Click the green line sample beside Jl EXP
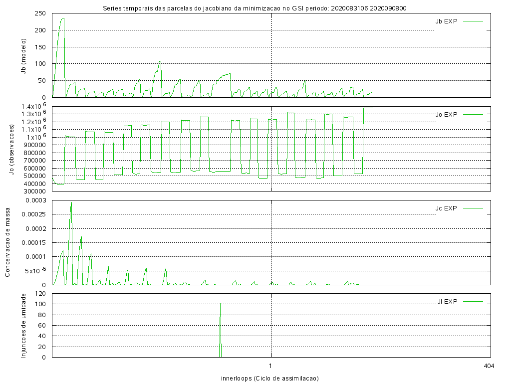 tap(473, 301)
